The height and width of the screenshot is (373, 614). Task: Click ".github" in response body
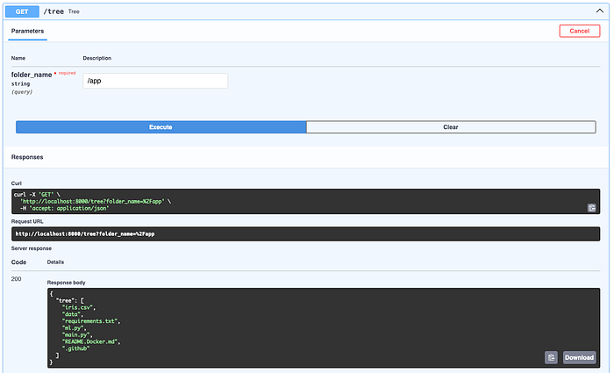coord(75,348)
